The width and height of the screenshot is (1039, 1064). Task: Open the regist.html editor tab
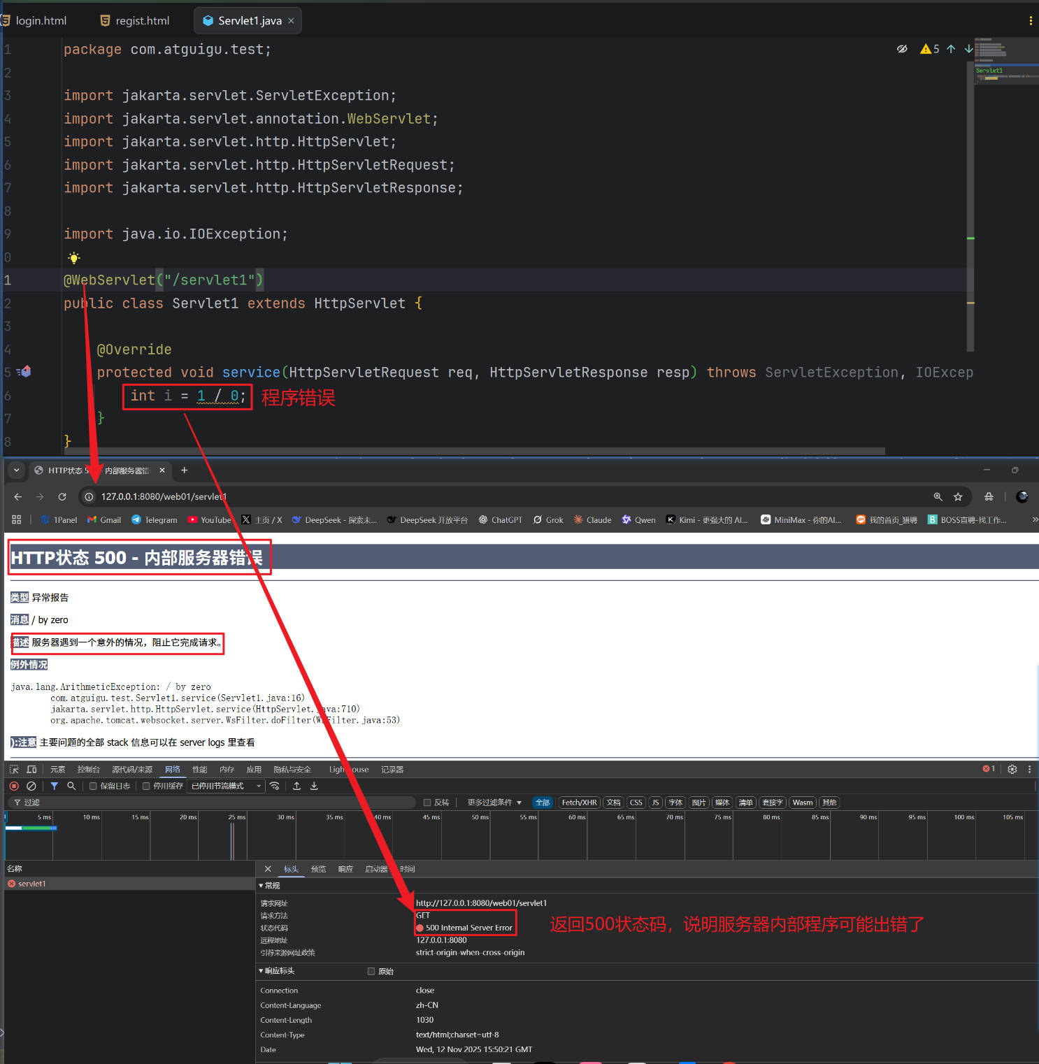pos(136,21)
